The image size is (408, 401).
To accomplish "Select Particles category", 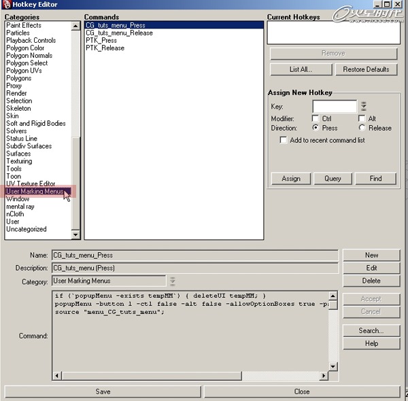I will click(38, 33).
